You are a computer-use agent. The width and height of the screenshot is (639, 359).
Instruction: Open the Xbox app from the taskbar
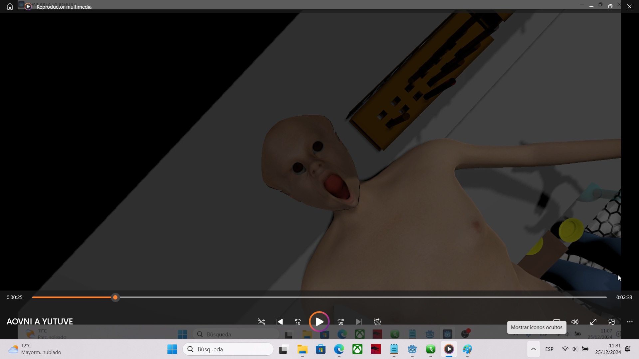point(357,349)
